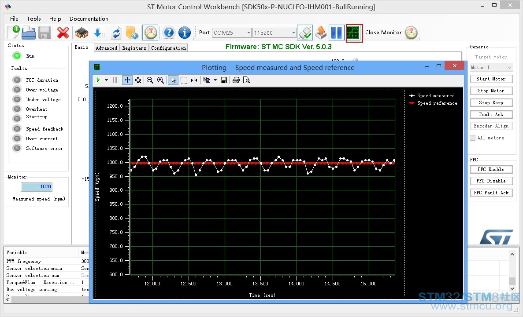Expand the dropdown arrow beside the plot play button
This screenshot has height=317, width=523.
(106, 80)
